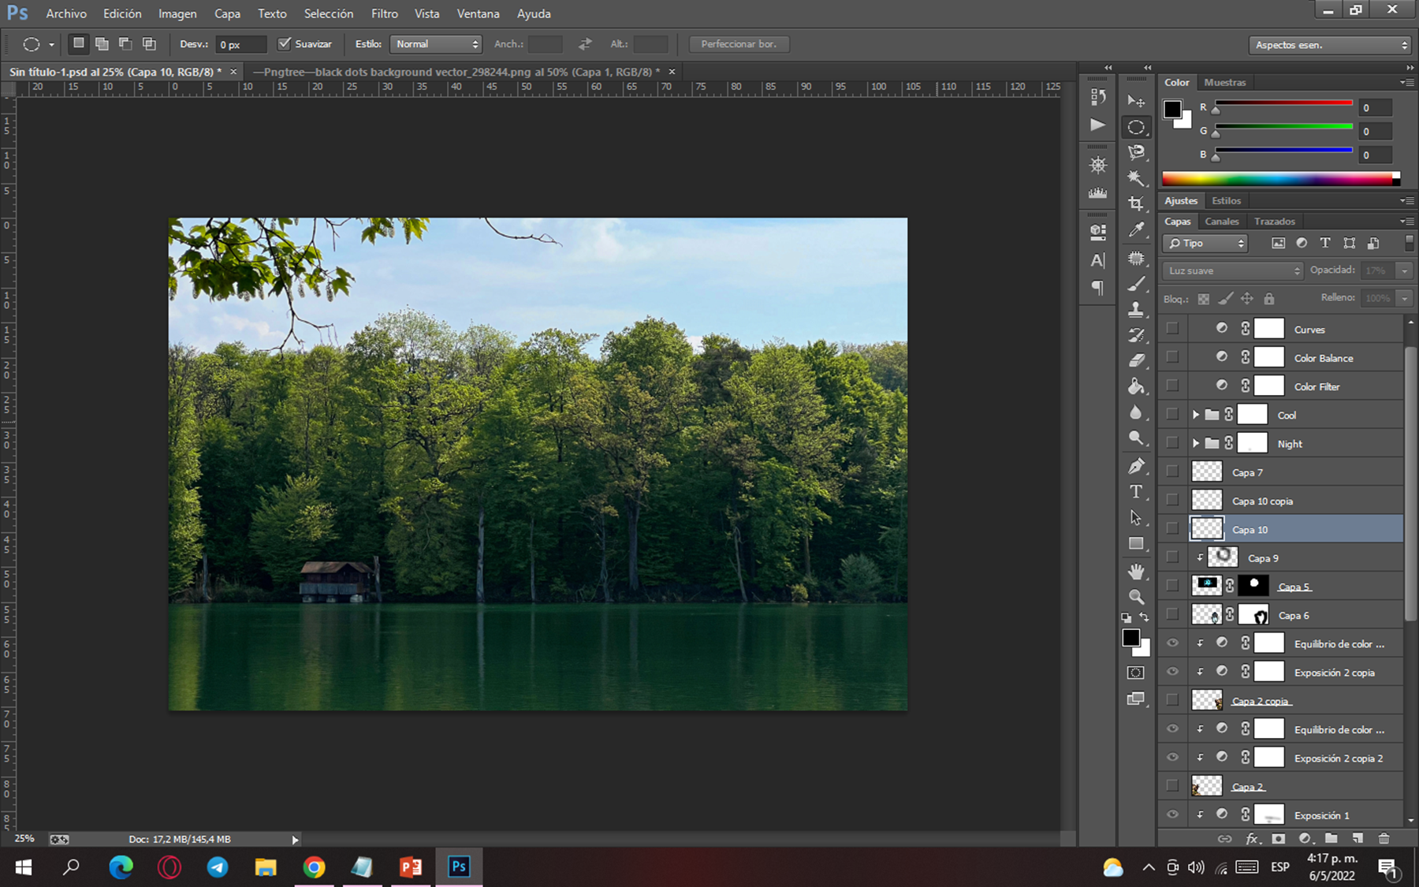The image size is (1419, 887).
Task: Select the History Brush tool
Action: point(1136,335)
